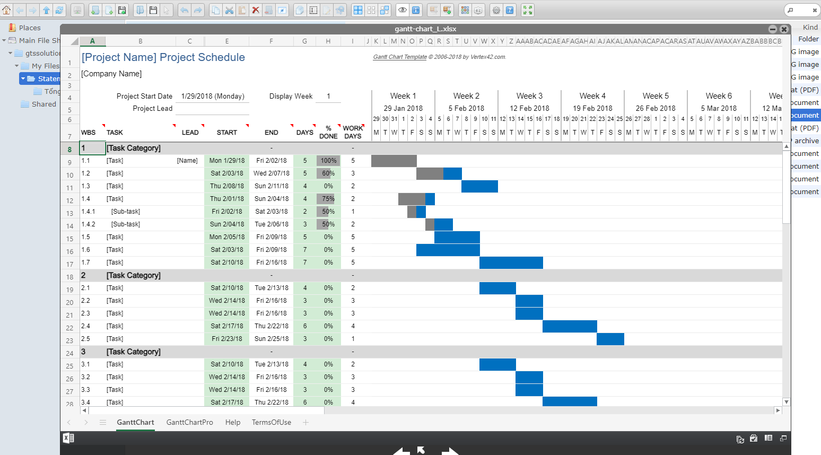Click the extract archive icon with green arrow
Image resolution: width=821 pixels, height=455 pixels.
[x=447, y=10]
